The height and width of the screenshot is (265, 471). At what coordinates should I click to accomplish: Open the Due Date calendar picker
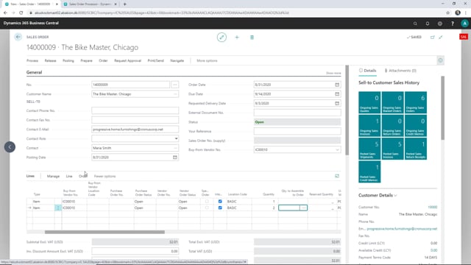(337, 94)
